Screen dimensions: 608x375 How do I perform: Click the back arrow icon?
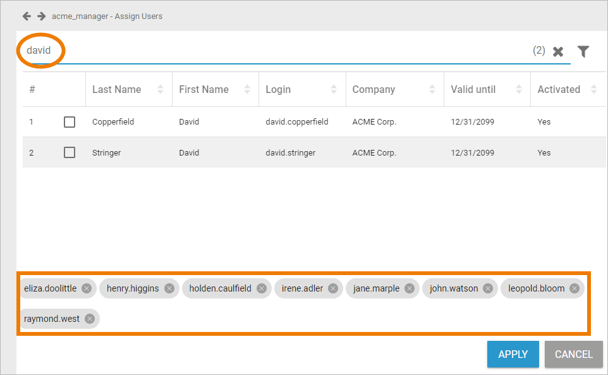click(x=27, y=16)
